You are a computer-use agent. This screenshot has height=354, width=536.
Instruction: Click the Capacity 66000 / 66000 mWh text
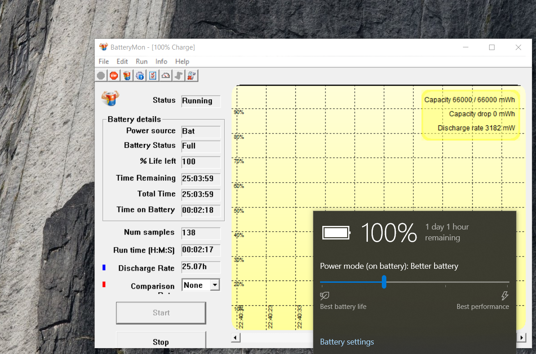pos(469,100)
